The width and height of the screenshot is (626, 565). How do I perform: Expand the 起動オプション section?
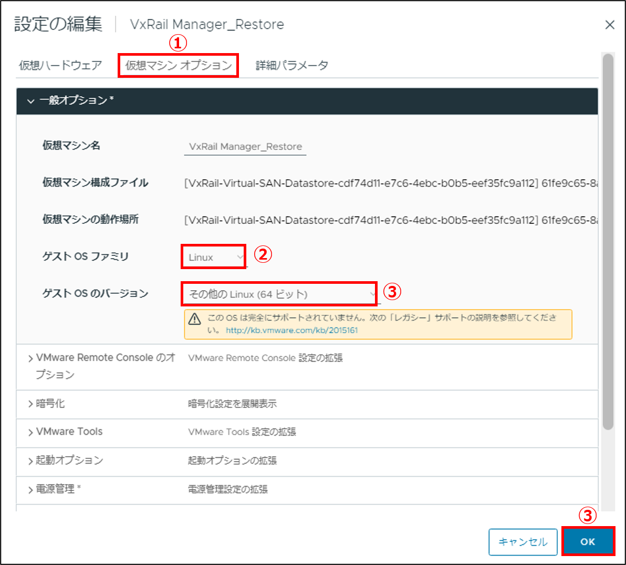pos(30,461)
